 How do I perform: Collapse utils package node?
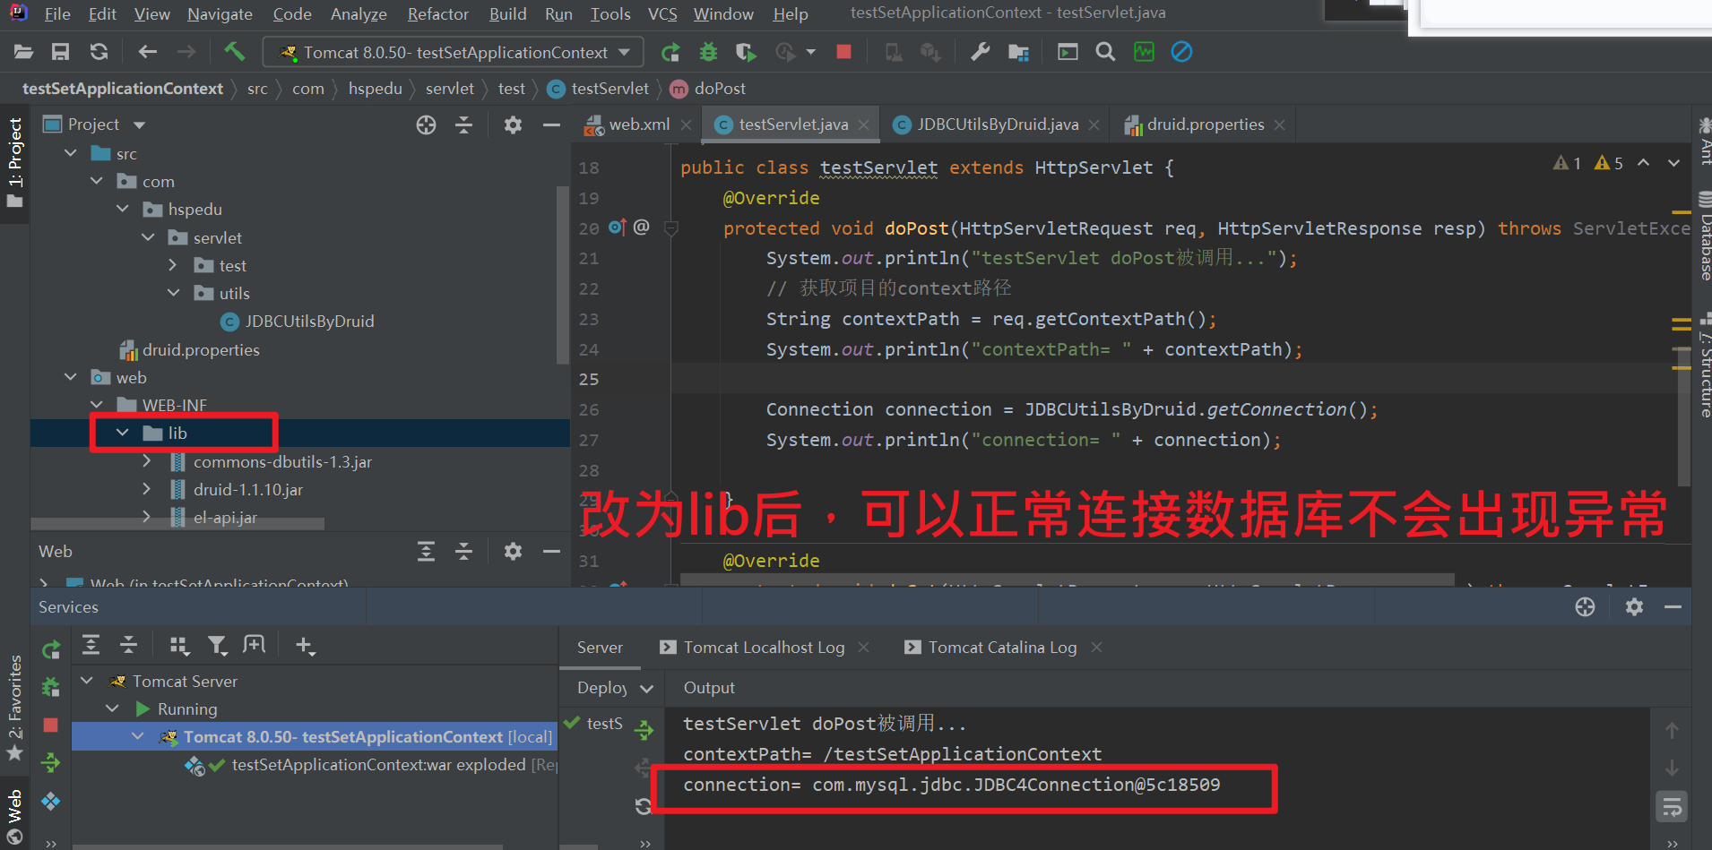click(174, 293)
